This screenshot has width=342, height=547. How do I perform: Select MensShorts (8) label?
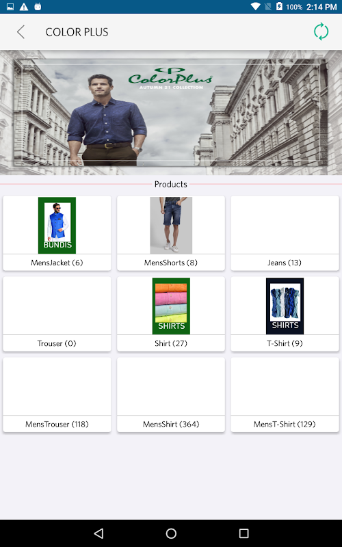coord(171,263)
